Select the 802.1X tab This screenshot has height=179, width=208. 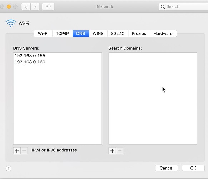point(118,34)
